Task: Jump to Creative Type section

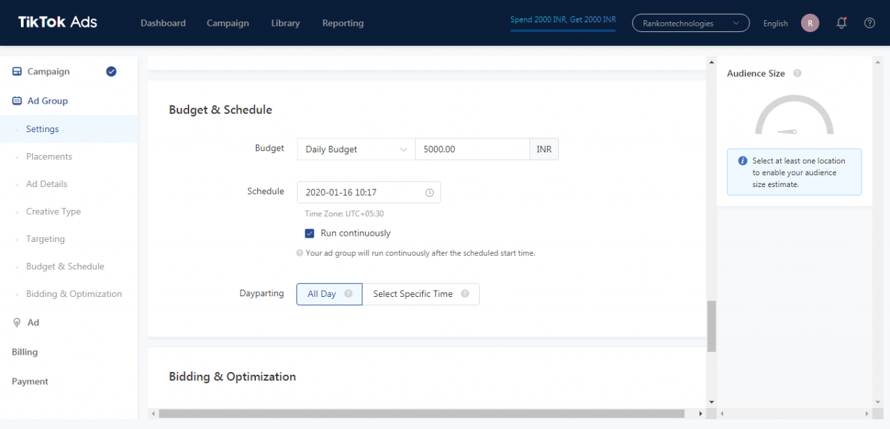Action: [54, 211]
